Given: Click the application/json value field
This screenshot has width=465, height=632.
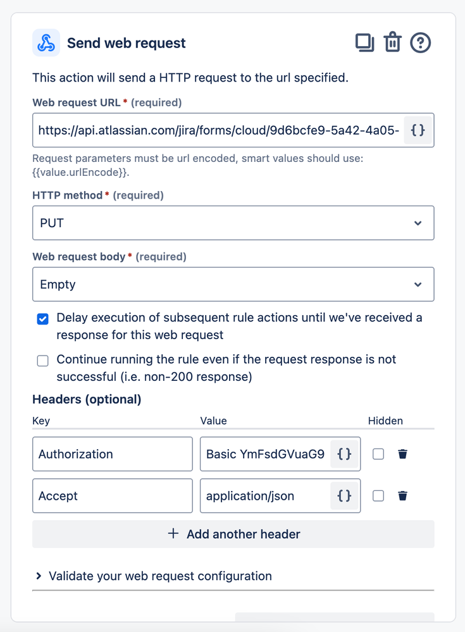Looking at the screenshot, I should 265,496.
